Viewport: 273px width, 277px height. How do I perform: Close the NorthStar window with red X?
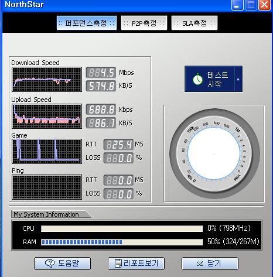tap(265, 5)
